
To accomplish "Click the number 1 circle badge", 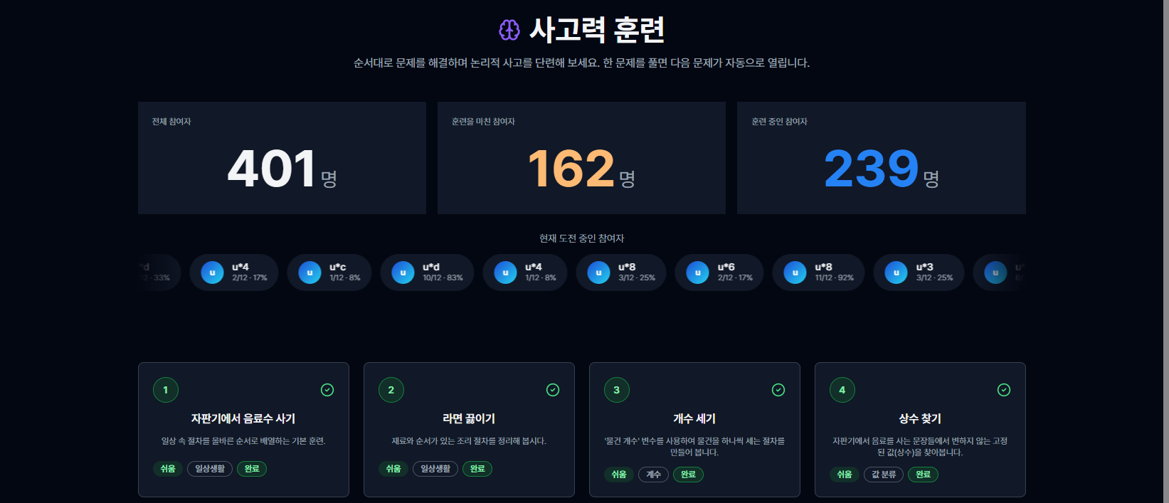I will (x=166, y=390).
